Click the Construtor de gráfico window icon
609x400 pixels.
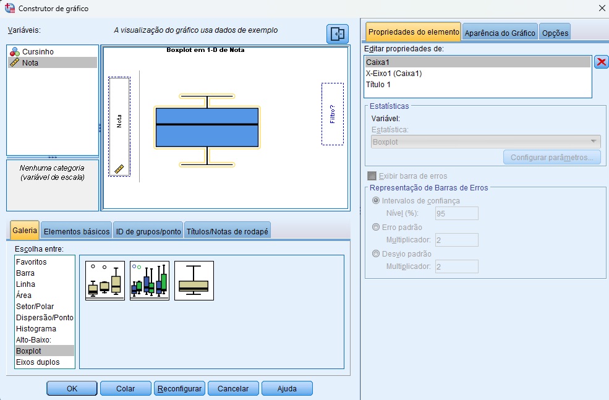click(x=10, y=8)
